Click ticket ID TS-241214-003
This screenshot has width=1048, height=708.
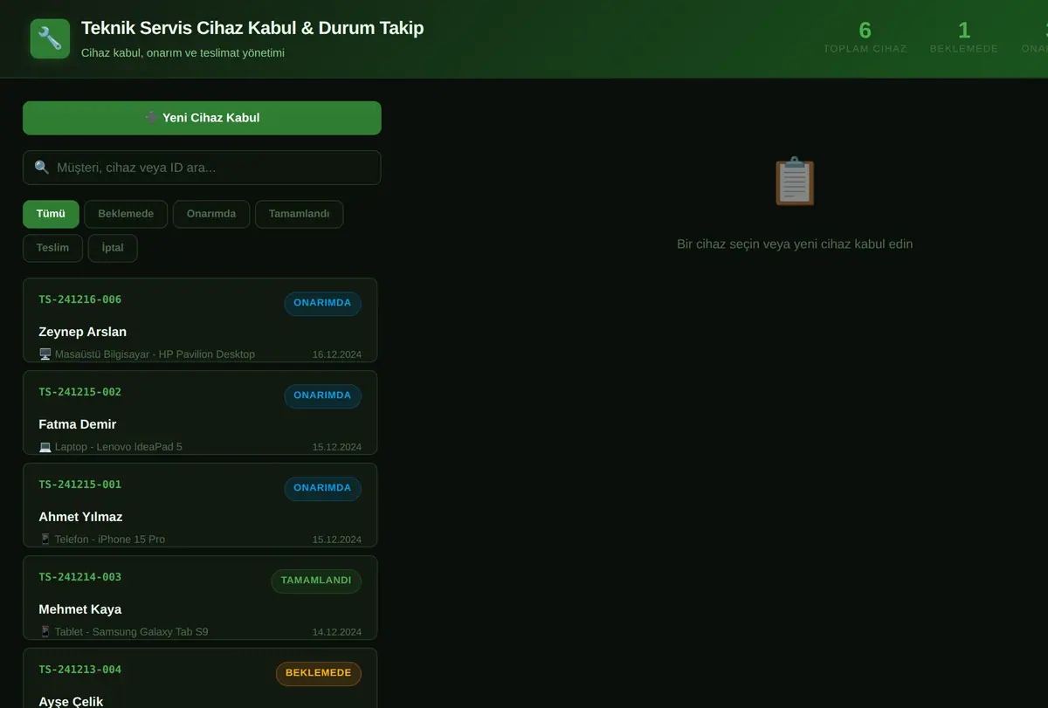[80, 577]
